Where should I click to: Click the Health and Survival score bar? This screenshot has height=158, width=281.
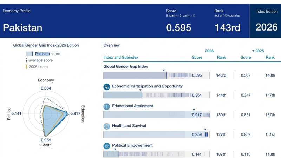156,134
